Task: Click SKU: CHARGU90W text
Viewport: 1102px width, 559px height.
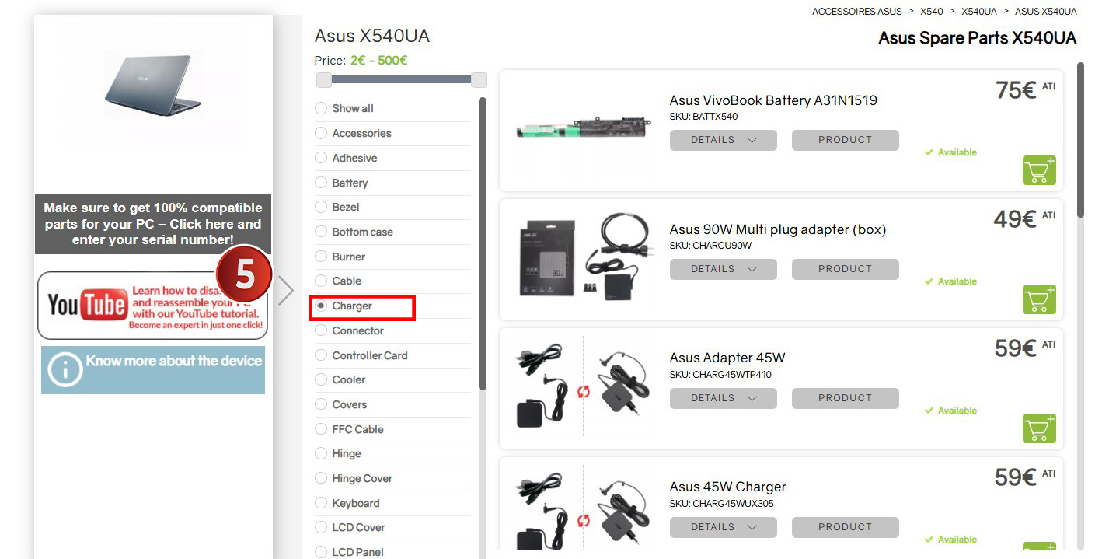Action: pyautogui.click(x=710, y=246)
